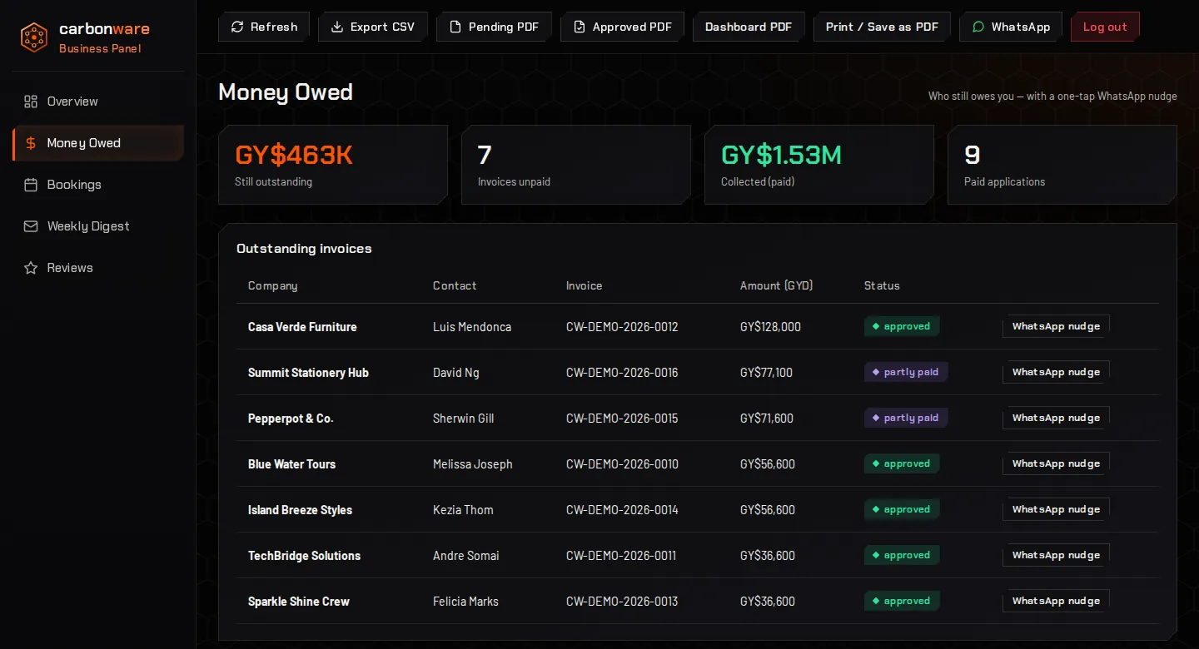The image size is (1199, 649).
Task: Click the Status column header
Action: click(x=882, y=285)
